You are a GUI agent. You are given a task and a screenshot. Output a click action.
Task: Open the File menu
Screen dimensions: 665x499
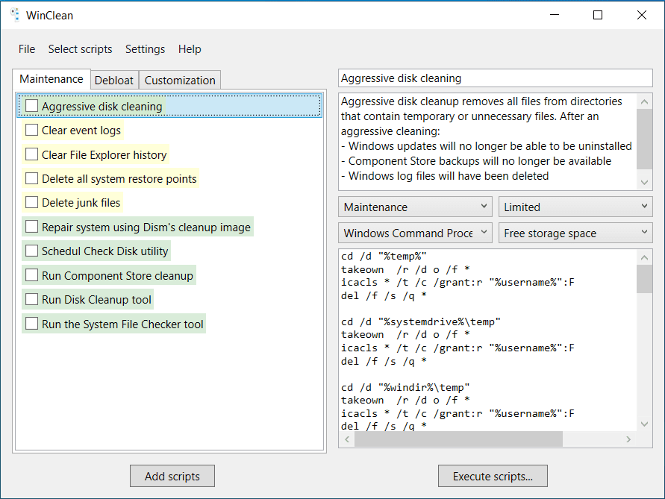pyautogui.click(x=27, y=49)
